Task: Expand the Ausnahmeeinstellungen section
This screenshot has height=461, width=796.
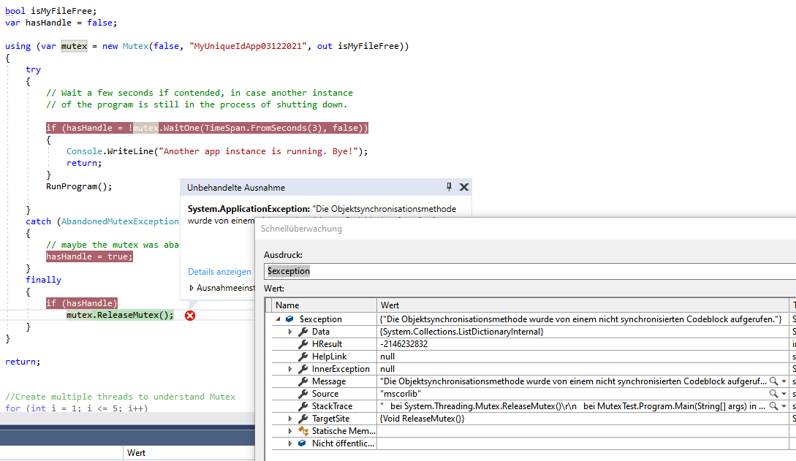Action: pyautogui.click(x=192, y=288)
